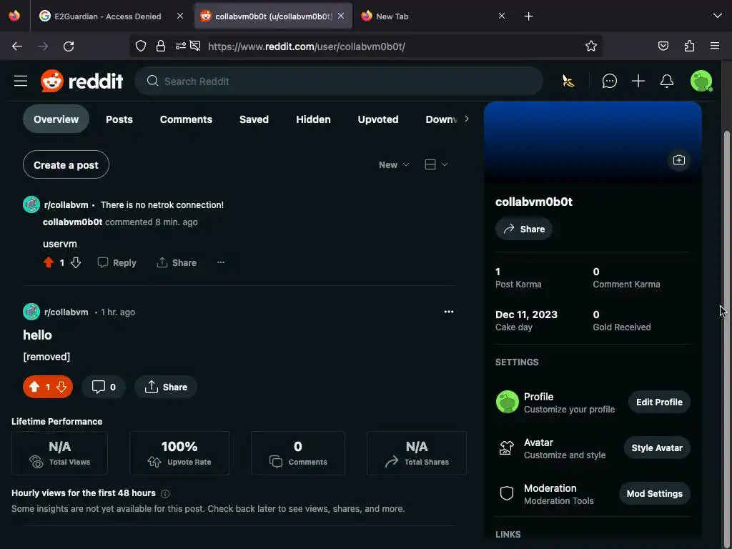Open the card view layout dropdown
The image size is (732, 549).
coord(436,165)
